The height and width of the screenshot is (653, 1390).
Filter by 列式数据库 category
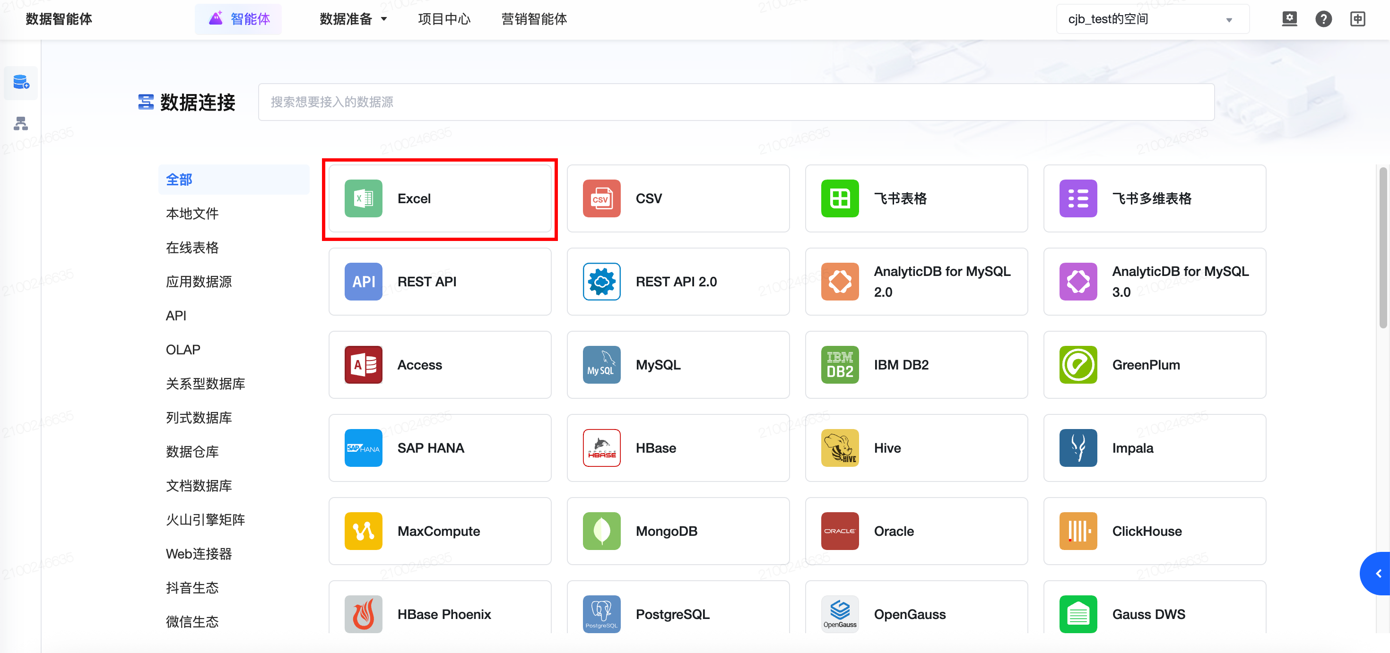199,417
